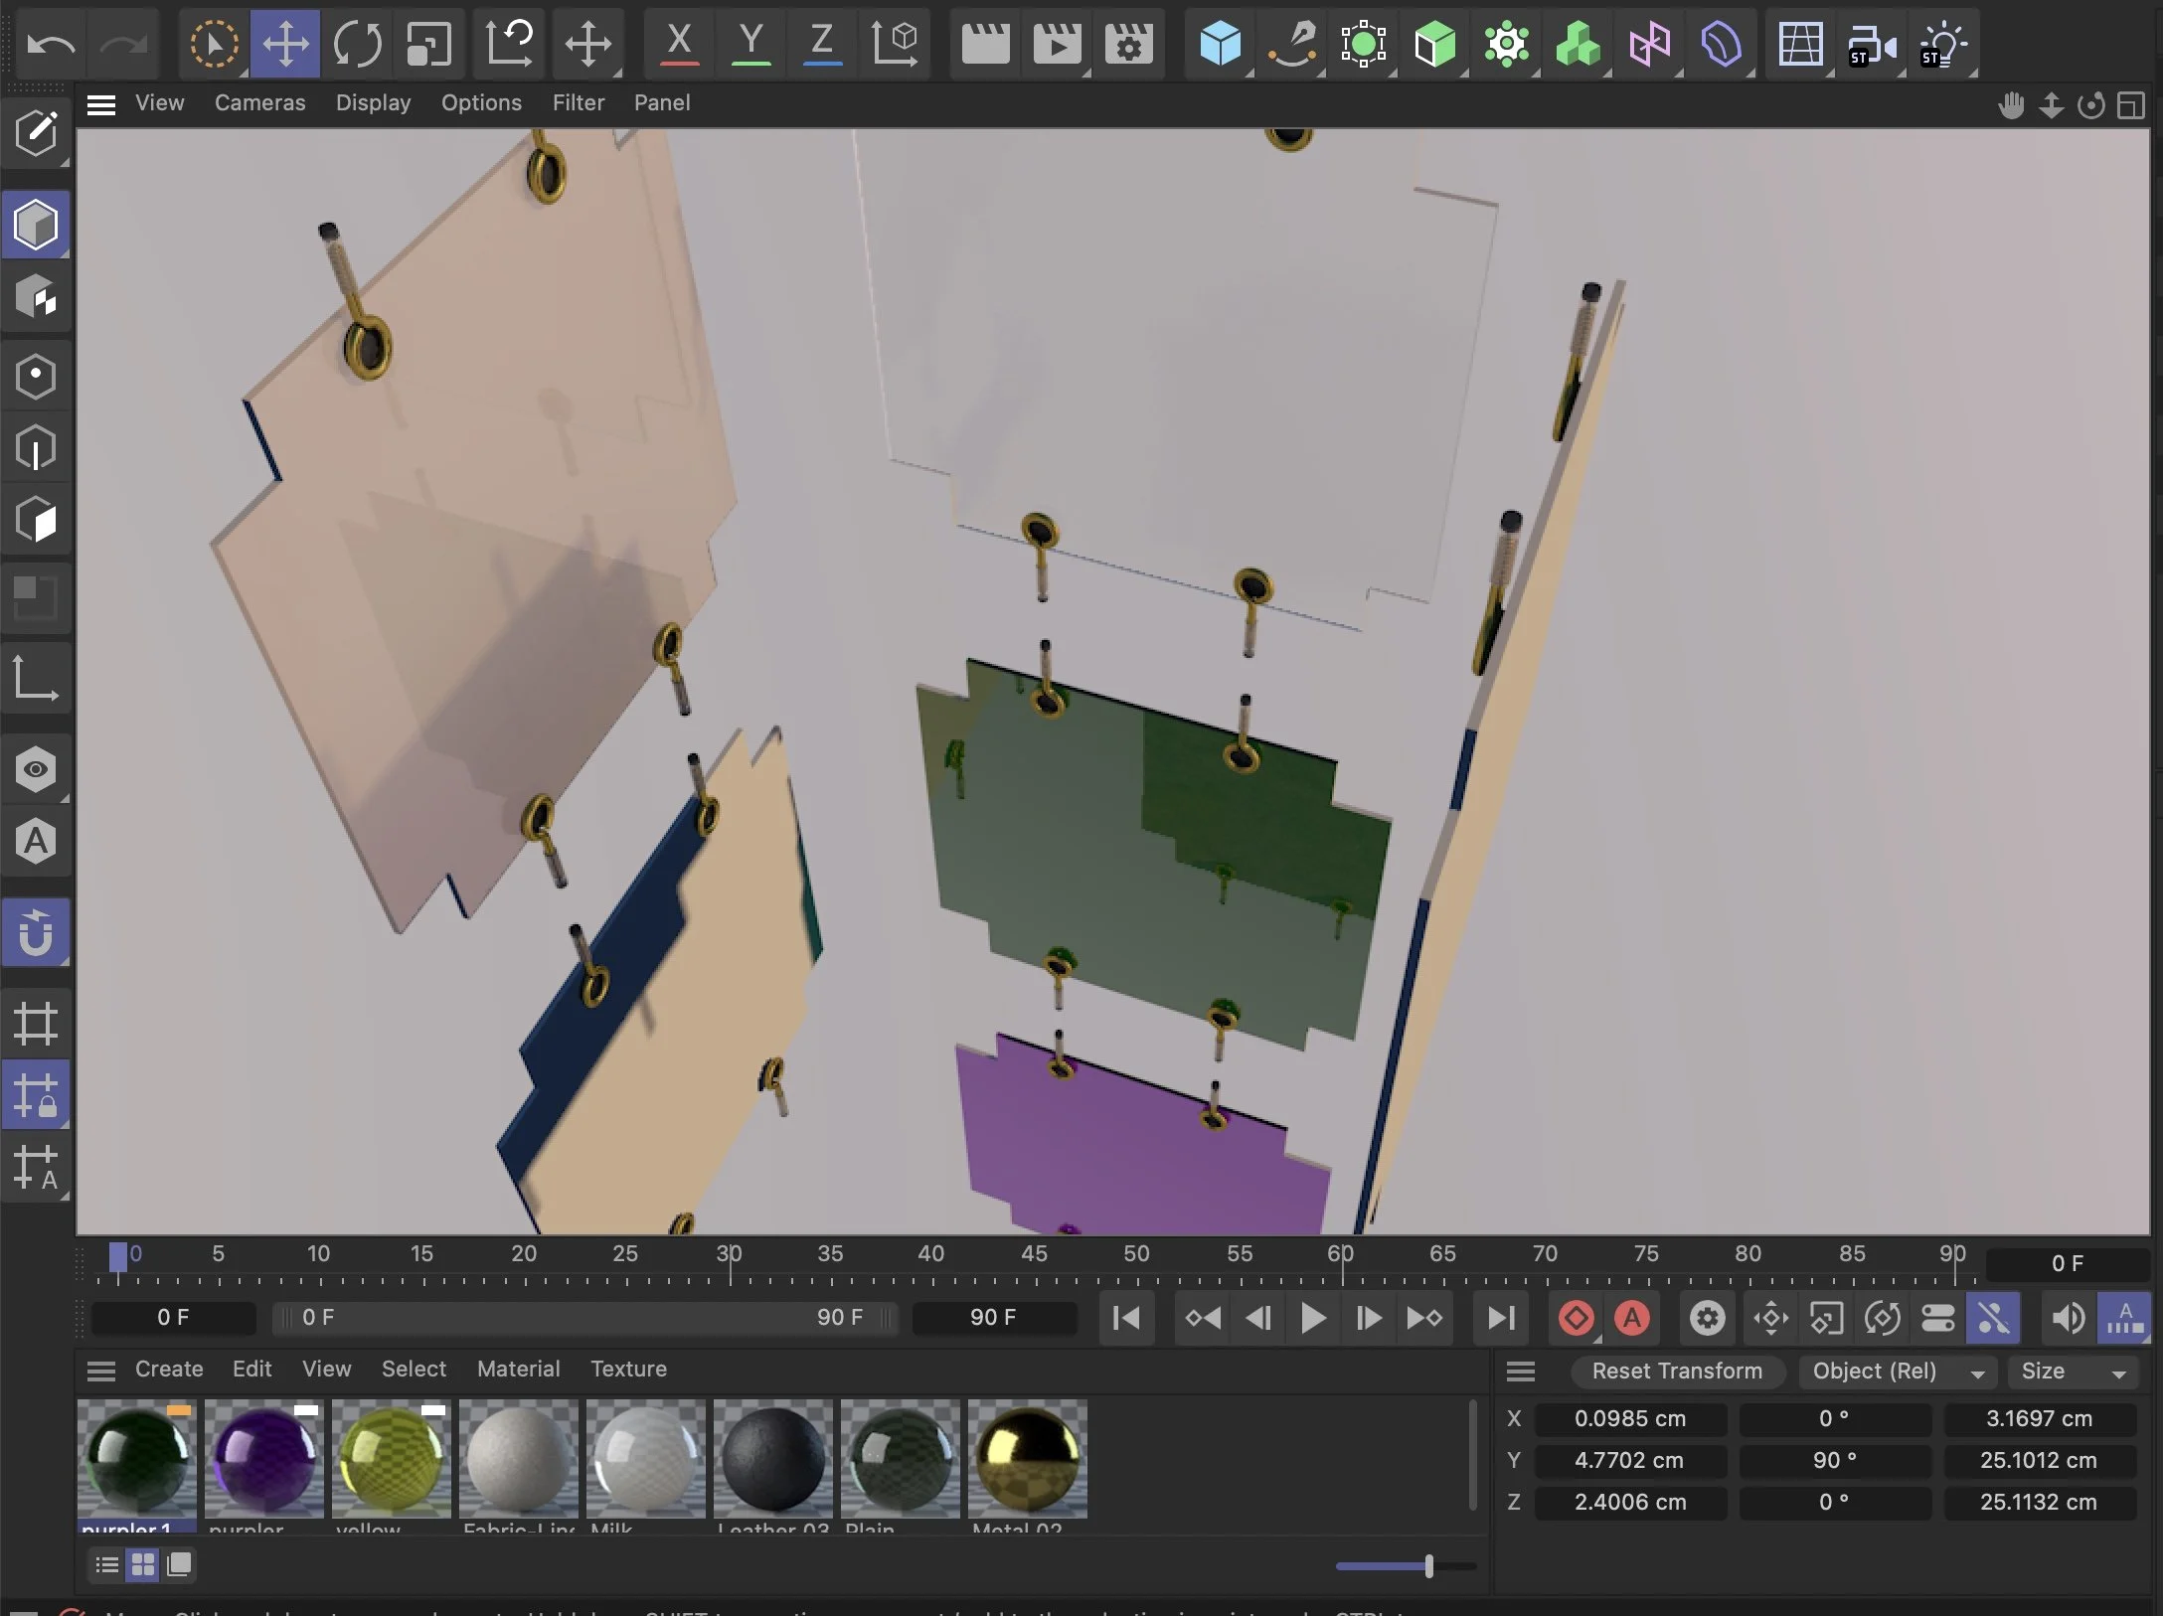Open the viewport Options menu
This screenshot has height=1616, width=2163.
[x=481, y=102]
